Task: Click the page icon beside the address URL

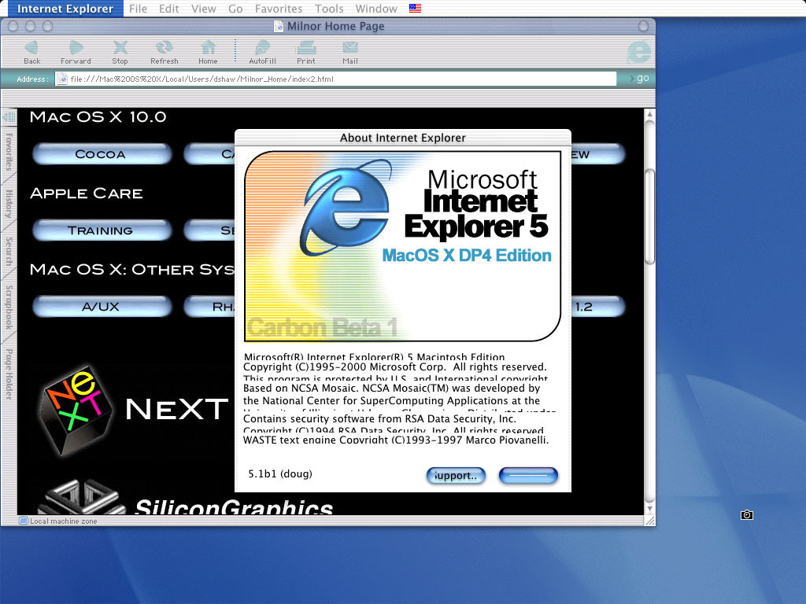Action: click(62, 79)
